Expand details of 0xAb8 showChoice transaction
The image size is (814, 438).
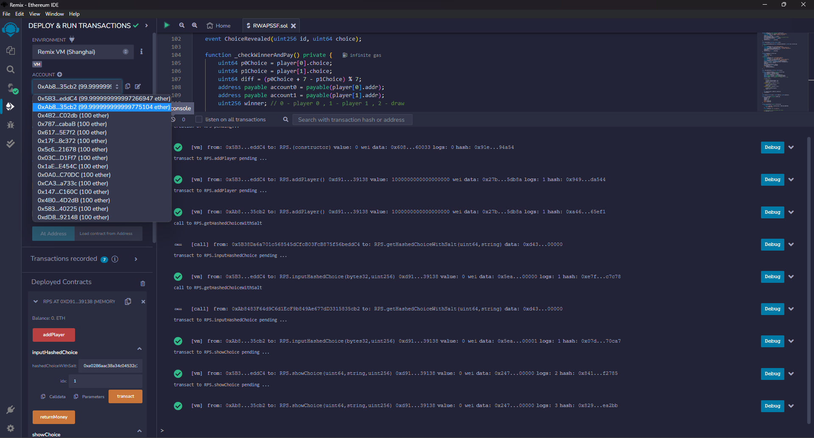pyautogui.click(x=791, y=406)
